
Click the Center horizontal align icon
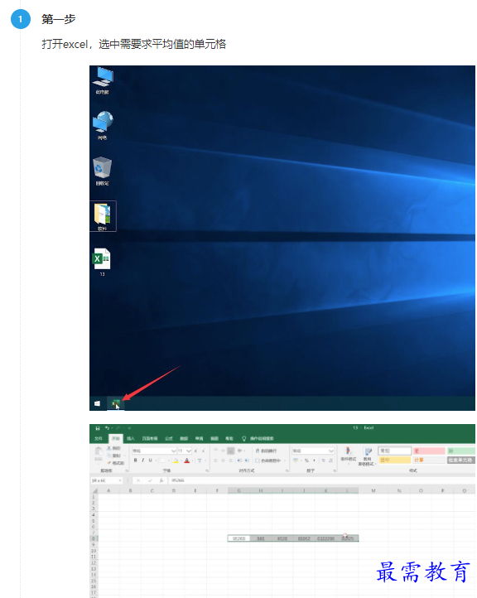click(x=223, y=461)
